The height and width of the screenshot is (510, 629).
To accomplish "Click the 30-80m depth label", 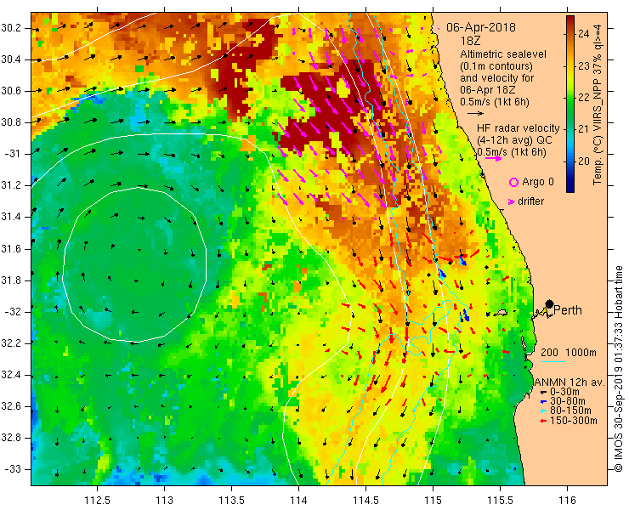I will click(x=568, y=402).
